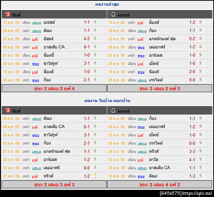Screen dimensions: 214x197
Task: Click summary 'ชนะ 2 เสมอ 4 แพ้ 2'
Action: 159,185
